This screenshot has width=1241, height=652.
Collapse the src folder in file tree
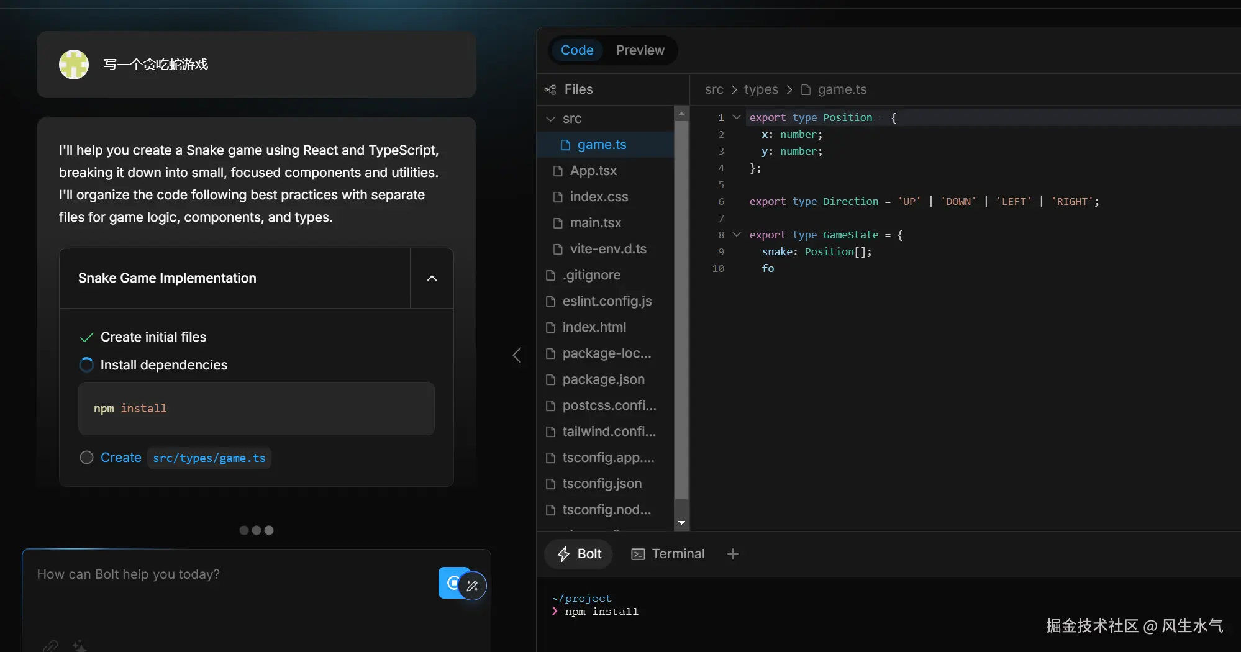pyautogui.click(x=550, y=119)
